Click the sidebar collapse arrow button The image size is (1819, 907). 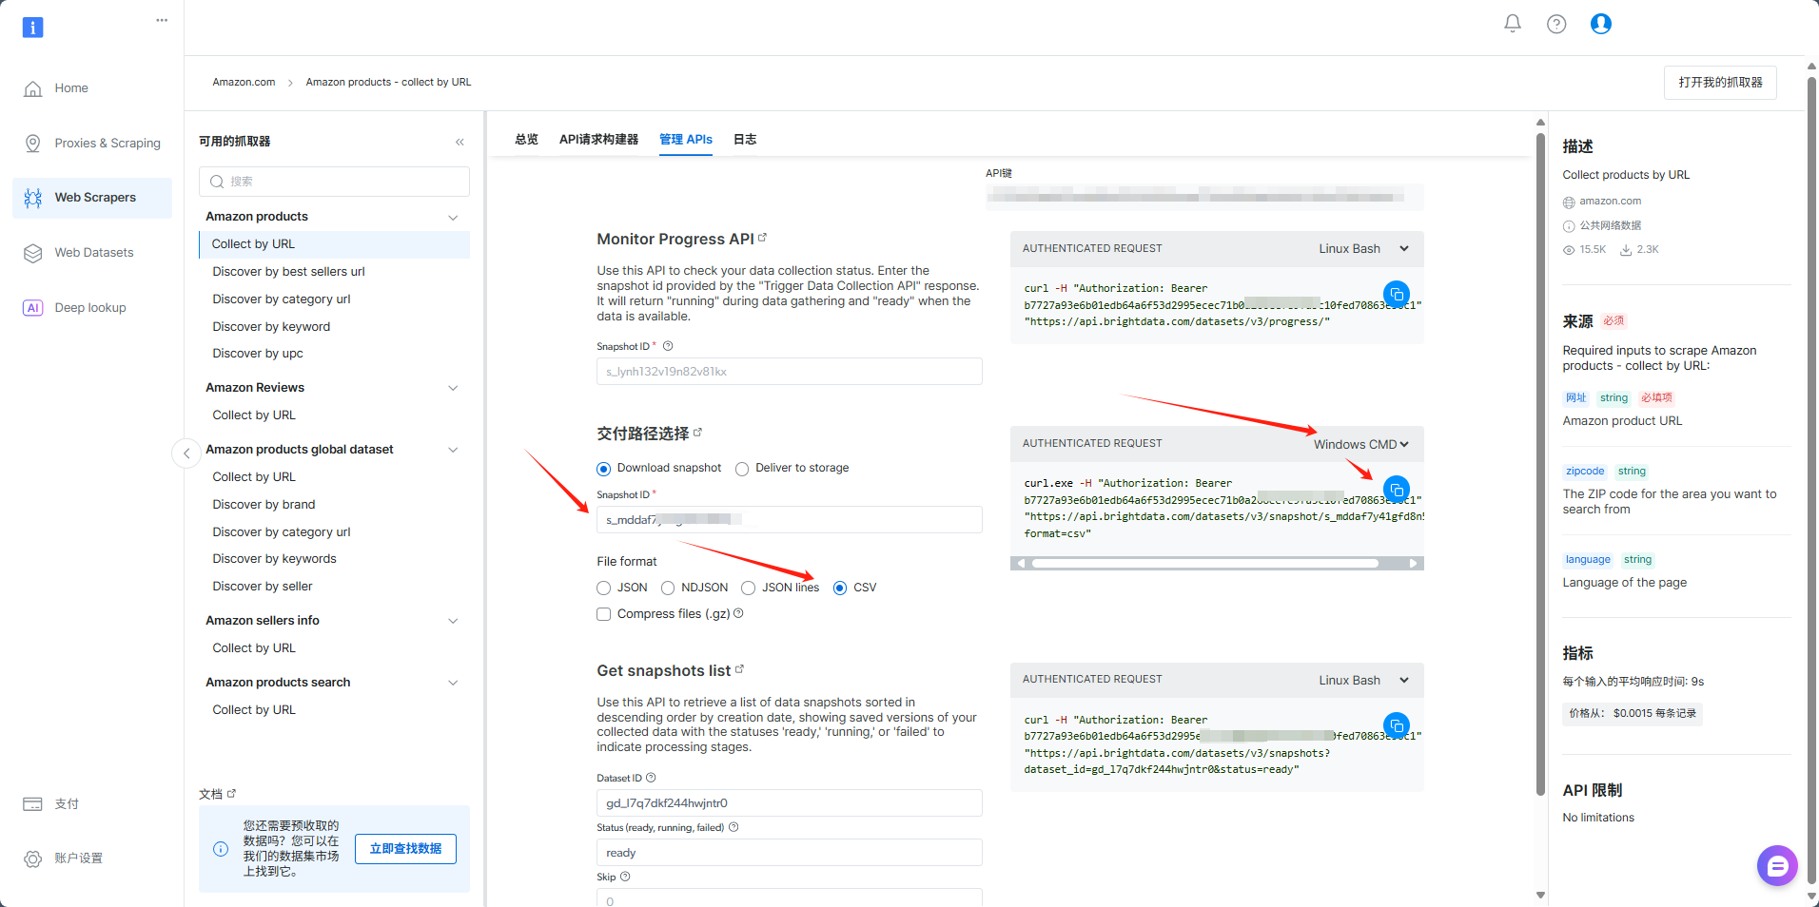[x=186, y=453]
